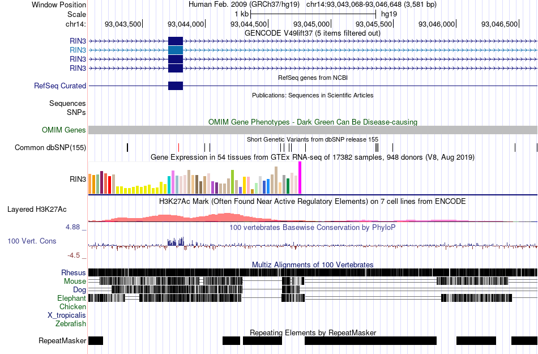
Task: Click the 4.88 PhyloP upper scale value
Action: click(x=72, y=227)
